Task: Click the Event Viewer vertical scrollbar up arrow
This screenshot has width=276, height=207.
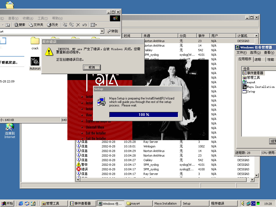Action: tap(257, 36)
